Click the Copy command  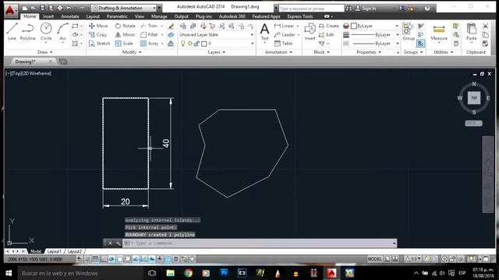tap(97, 34)
